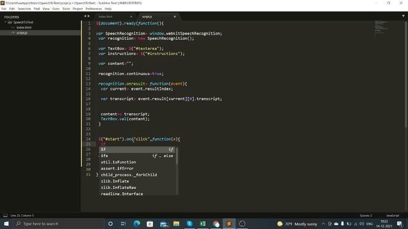Open the date and time clock
408x229 pixels.
point(384,223)
